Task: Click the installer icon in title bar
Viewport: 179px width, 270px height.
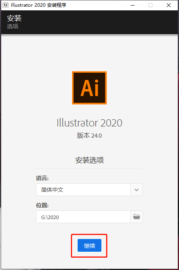Action: pyautogui.click(x=6, y=5)
